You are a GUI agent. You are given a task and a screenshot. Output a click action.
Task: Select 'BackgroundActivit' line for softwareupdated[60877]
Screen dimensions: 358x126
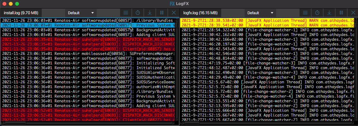(x=88, y=101)
